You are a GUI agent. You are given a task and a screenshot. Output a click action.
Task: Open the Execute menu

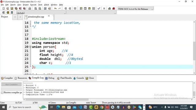click(33, 5)
